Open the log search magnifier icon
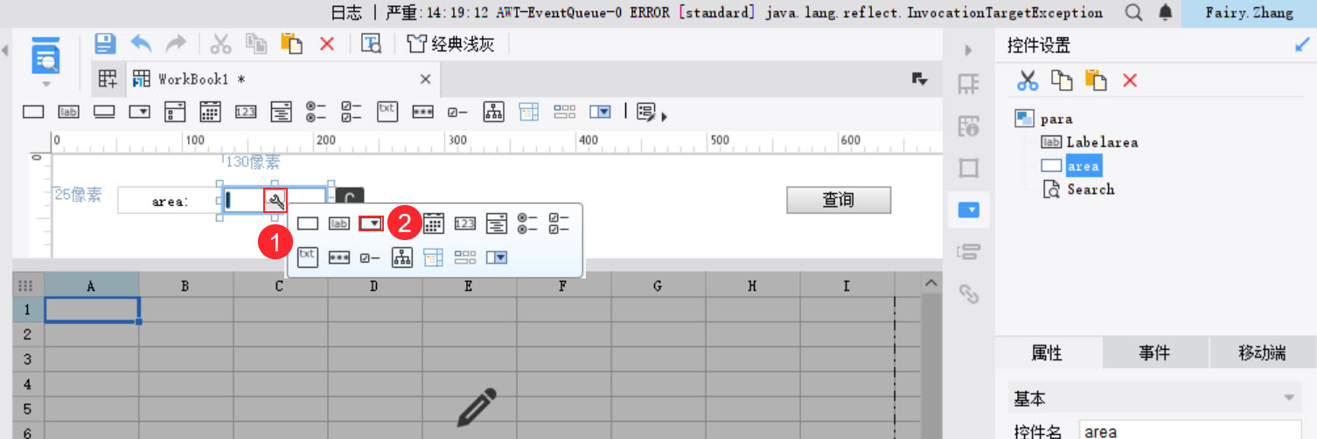This screenshot has height=439, width=1317. click(1133, 12)
